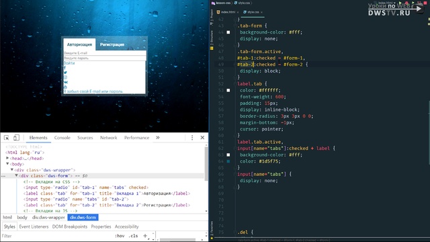Click the forgot E-mail or password link
The image size is (430, 242).
click(x=93, y=91)
